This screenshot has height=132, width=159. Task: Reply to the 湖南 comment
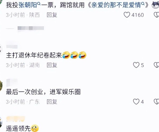[52, 65]
